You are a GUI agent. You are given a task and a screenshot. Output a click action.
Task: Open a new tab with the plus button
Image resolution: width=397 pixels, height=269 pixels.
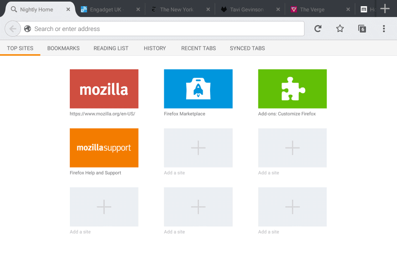click(385, 8)
